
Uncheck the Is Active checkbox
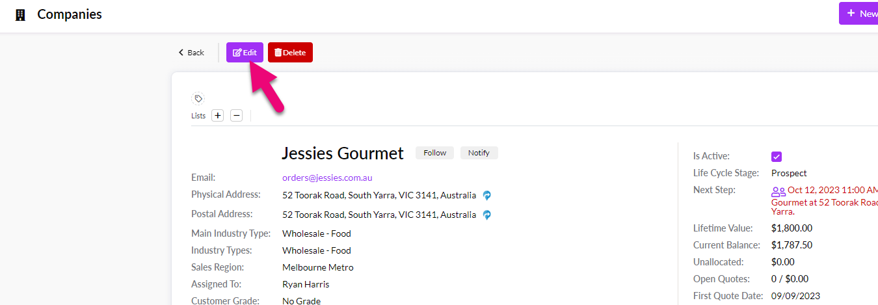[x=777, y=157]
